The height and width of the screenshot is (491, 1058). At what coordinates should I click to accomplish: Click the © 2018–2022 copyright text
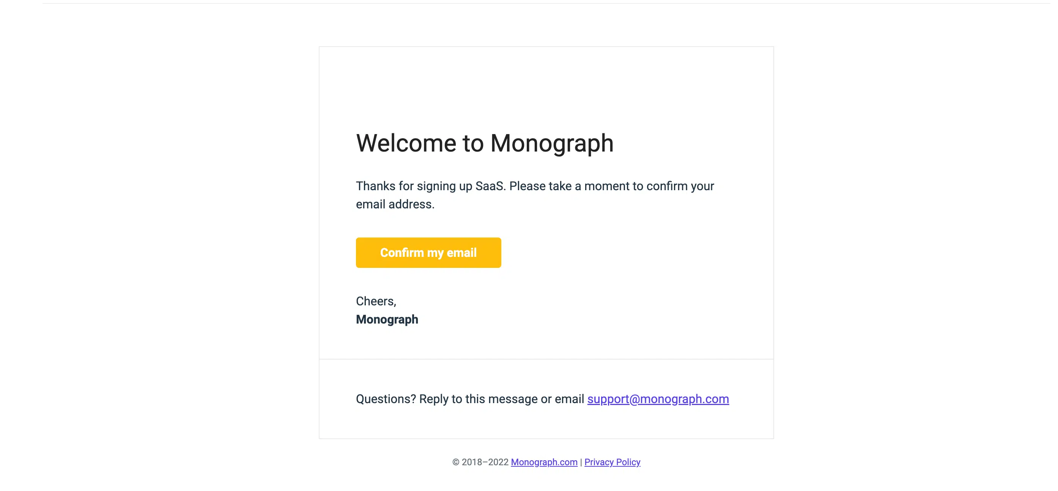[x=480, y=462]
